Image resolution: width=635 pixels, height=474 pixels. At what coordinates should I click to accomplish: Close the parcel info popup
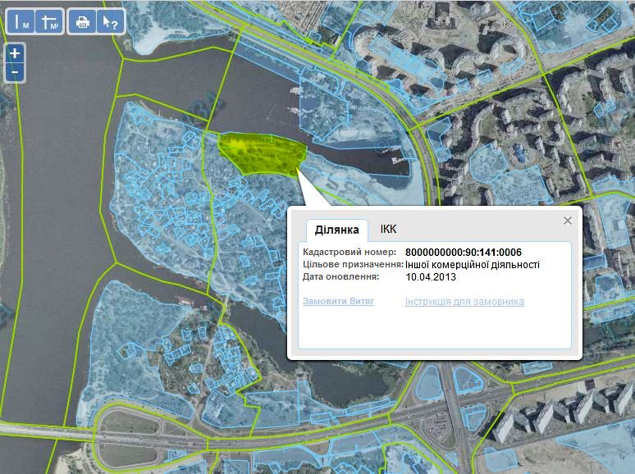567,221
